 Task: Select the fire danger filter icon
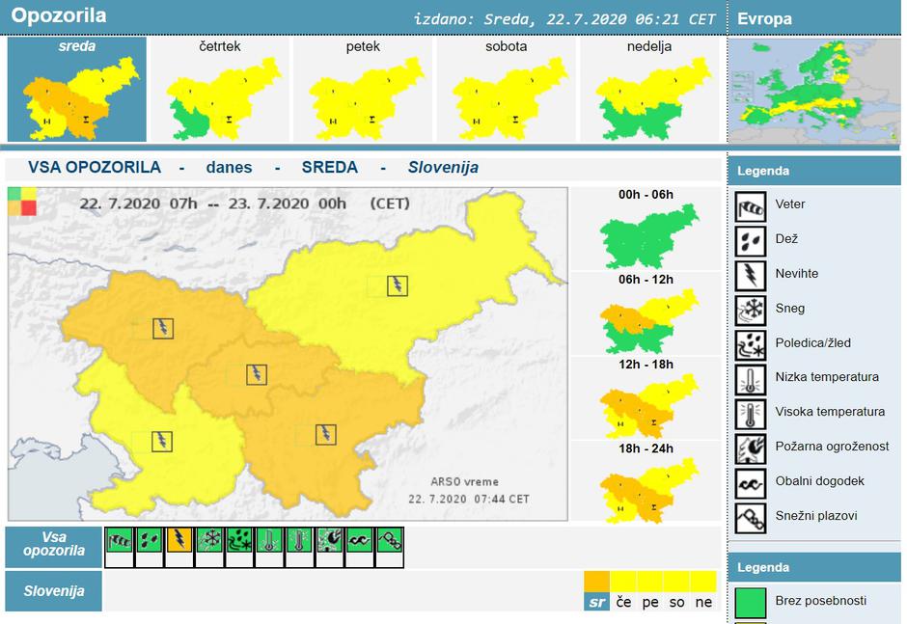329,541
